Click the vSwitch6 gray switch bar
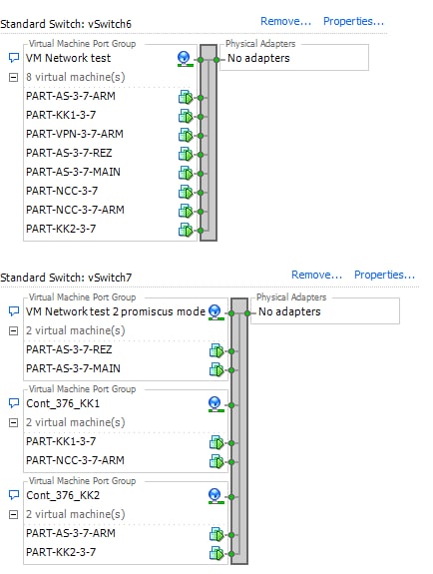Screen dimensions: 433x574 [209, 143]
